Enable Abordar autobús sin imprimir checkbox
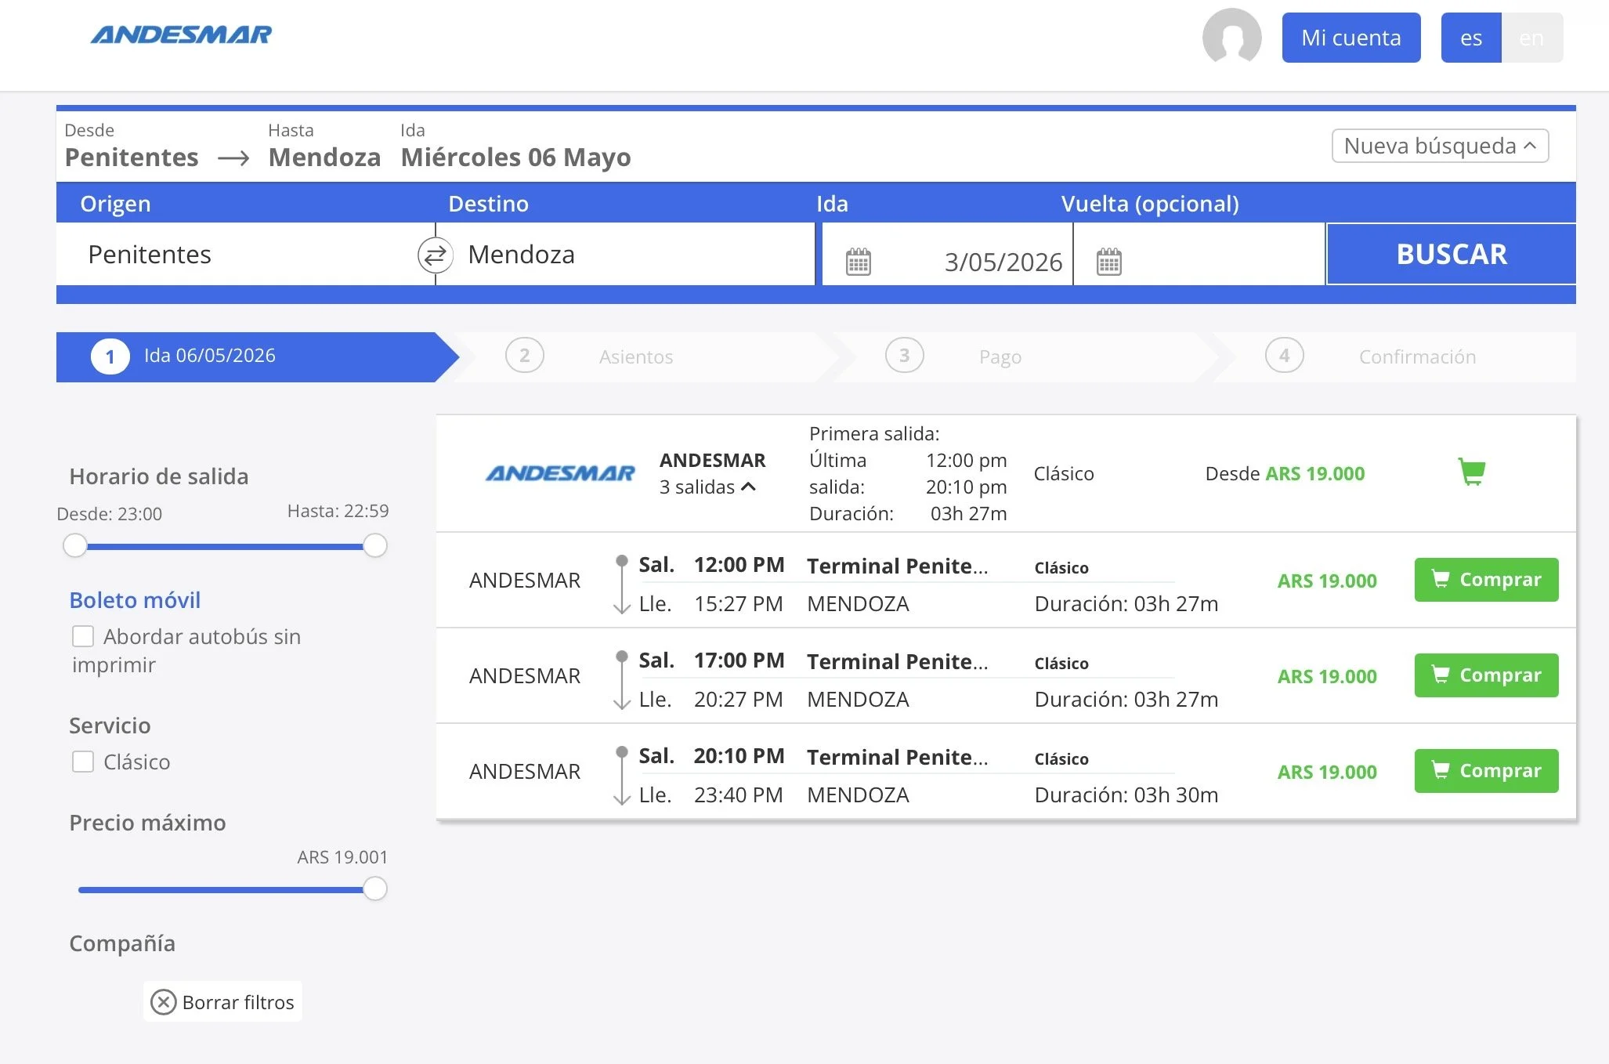 pos(83,636)
